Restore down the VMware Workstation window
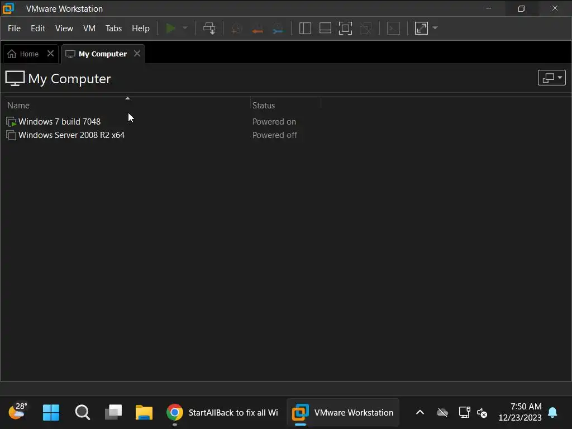The image size is (572, 429). pos(521,8)
